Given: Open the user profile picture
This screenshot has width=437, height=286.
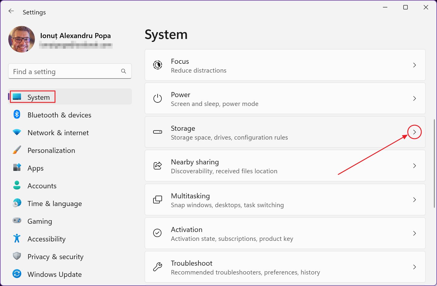Looking at the screenshot, I should (22, 39).
